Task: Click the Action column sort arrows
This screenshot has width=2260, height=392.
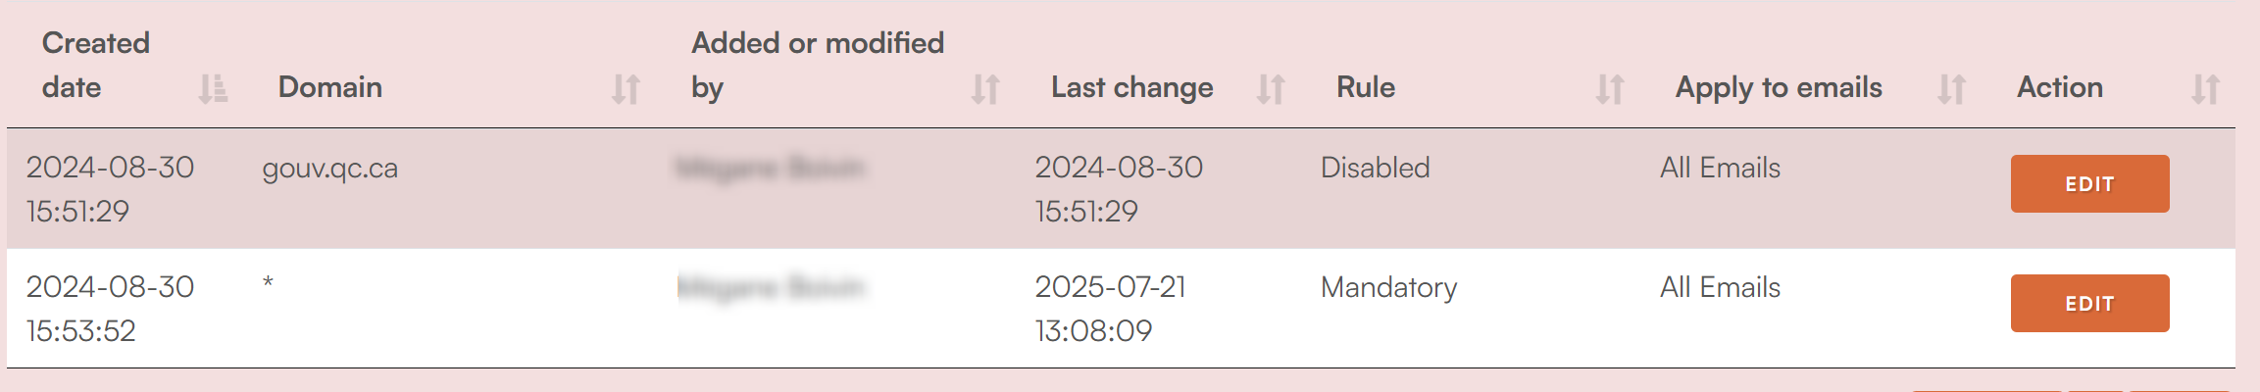Action: (2205, 88)
